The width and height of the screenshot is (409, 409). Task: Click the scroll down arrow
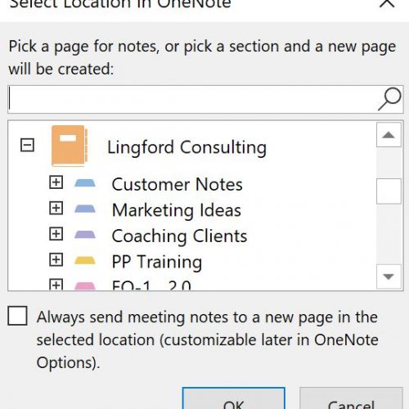[389, 276]
